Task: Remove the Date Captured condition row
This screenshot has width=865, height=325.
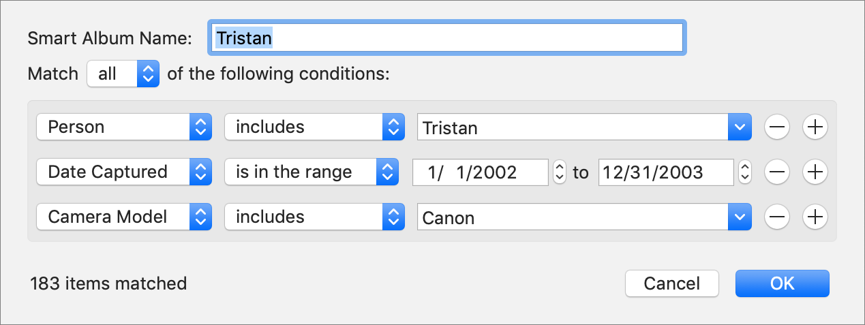Action: (x=777, y=172)
